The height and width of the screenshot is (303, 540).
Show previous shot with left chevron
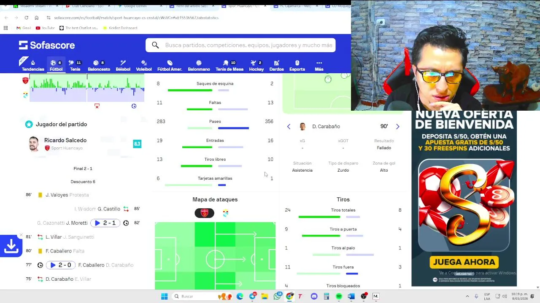[289, 126]
